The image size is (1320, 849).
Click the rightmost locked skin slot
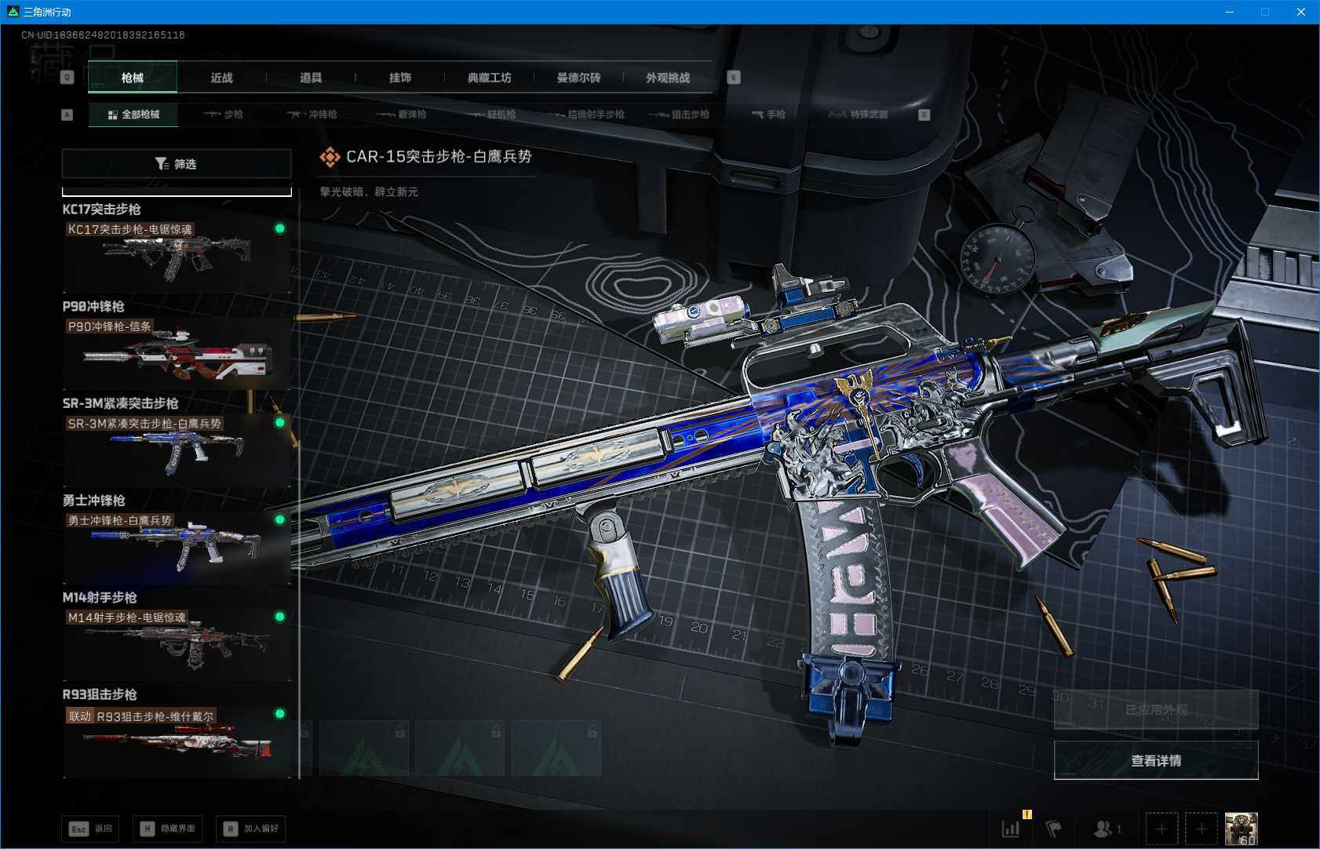[556, 749]
